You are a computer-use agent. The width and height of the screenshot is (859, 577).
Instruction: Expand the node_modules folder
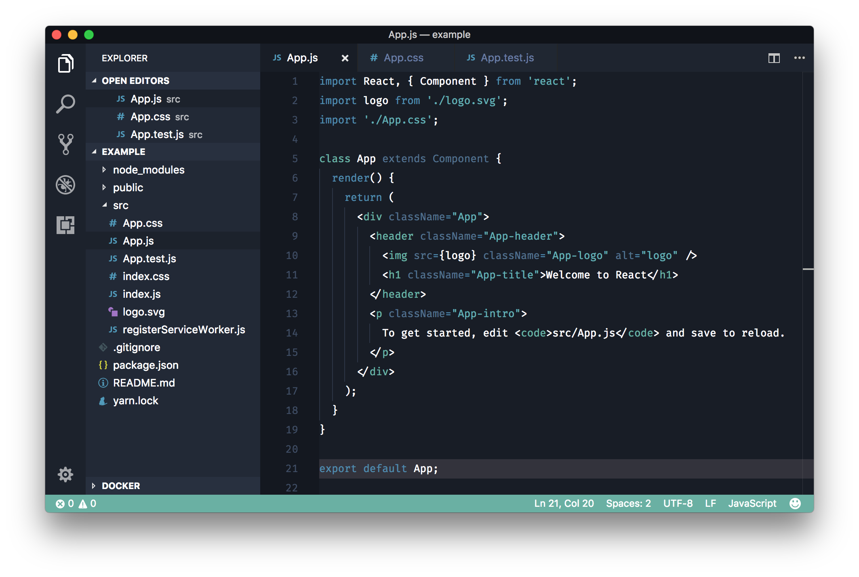[x=104, y=170]
